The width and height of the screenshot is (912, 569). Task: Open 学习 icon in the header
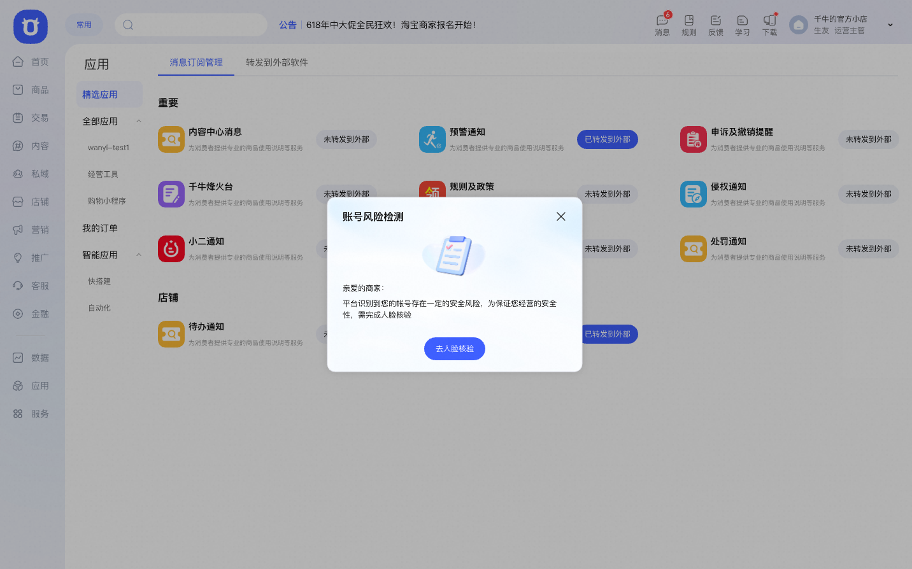coord(743,25)
